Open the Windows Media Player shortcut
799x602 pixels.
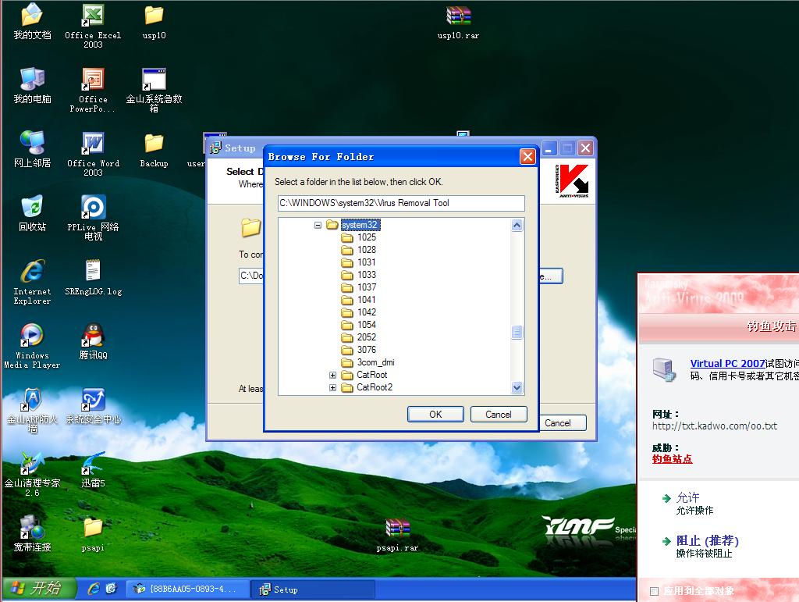pyautogui.click(x=32, y=337)
